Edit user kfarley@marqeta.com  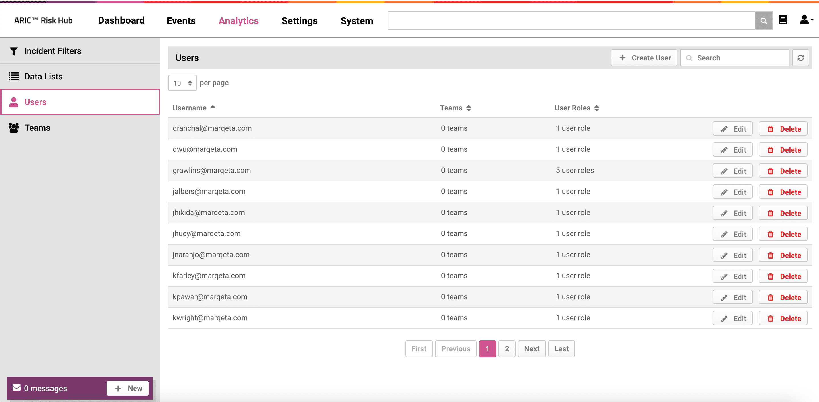click(x=733, y=276)
